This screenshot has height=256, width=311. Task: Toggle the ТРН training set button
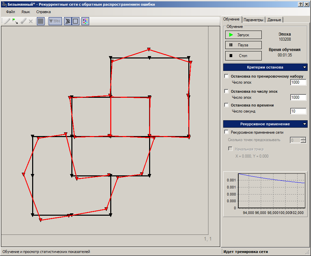(x=55, y=21)
